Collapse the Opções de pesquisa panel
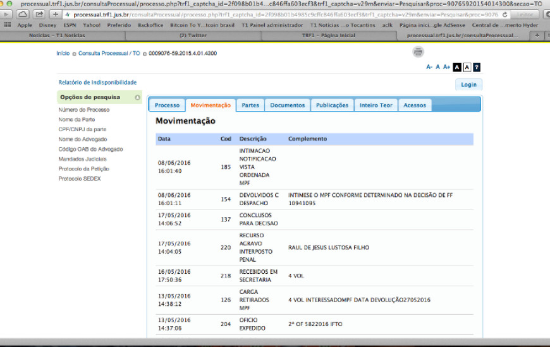The height and width of the screenshot is (347, 550). [137, 98]
